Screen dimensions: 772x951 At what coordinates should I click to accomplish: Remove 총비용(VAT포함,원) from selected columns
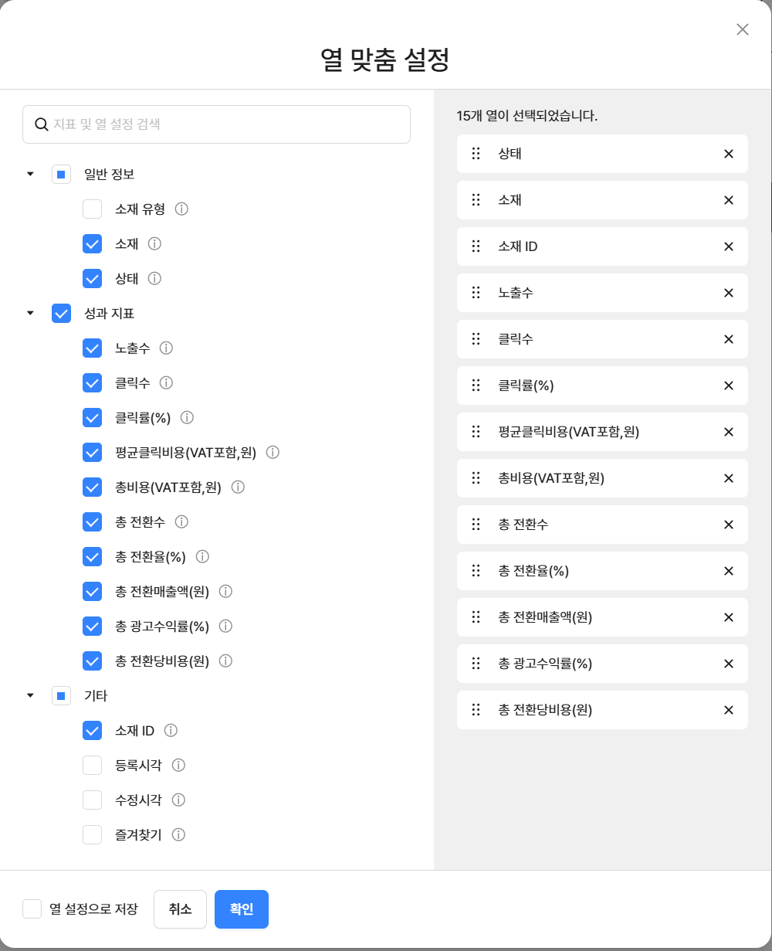pyautogui.click(x=728, y=478)
